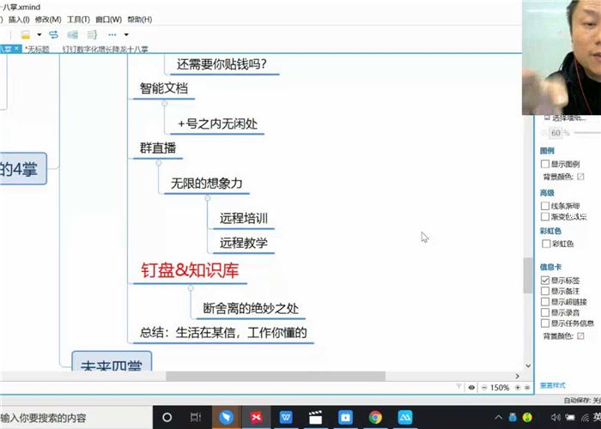Click the eye view icon in status bar
The width and height of the screenshot is (601, 429).
click(472, 388)
